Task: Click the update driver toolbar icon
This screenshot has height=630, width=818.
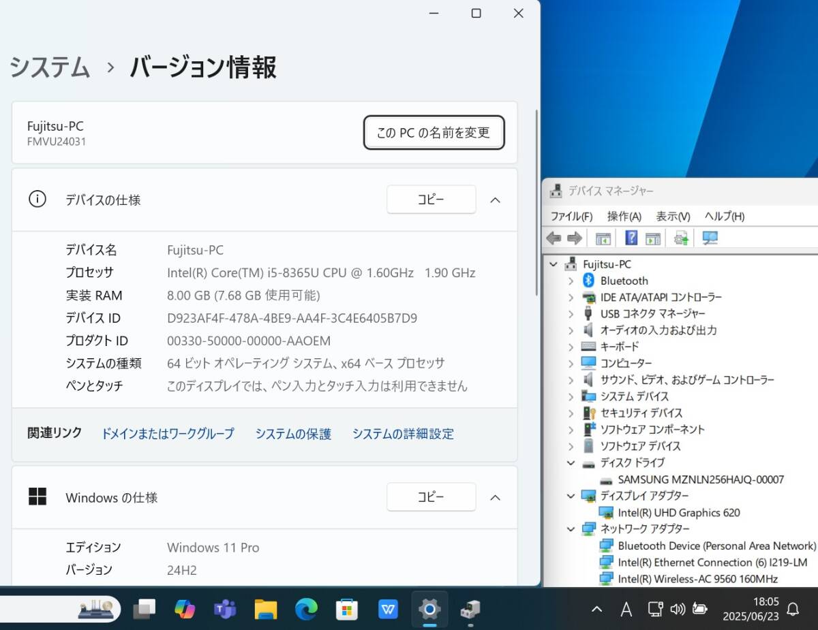Action: pos(681,238)
